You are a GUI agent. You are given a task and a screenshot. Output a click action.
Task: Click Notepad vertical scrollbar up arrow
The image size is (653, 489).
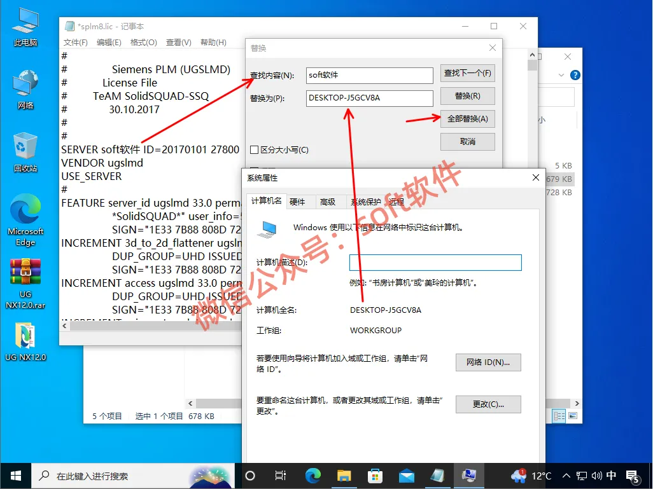coord(532,55)
